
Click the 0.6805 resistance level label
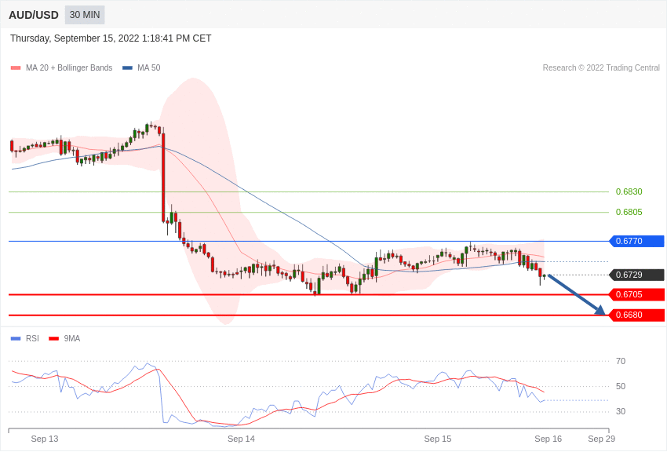point(629,212)
